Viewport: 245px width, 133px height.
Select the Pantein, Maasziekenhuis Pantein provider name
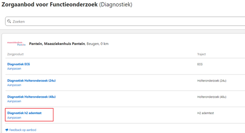(57, 43)
